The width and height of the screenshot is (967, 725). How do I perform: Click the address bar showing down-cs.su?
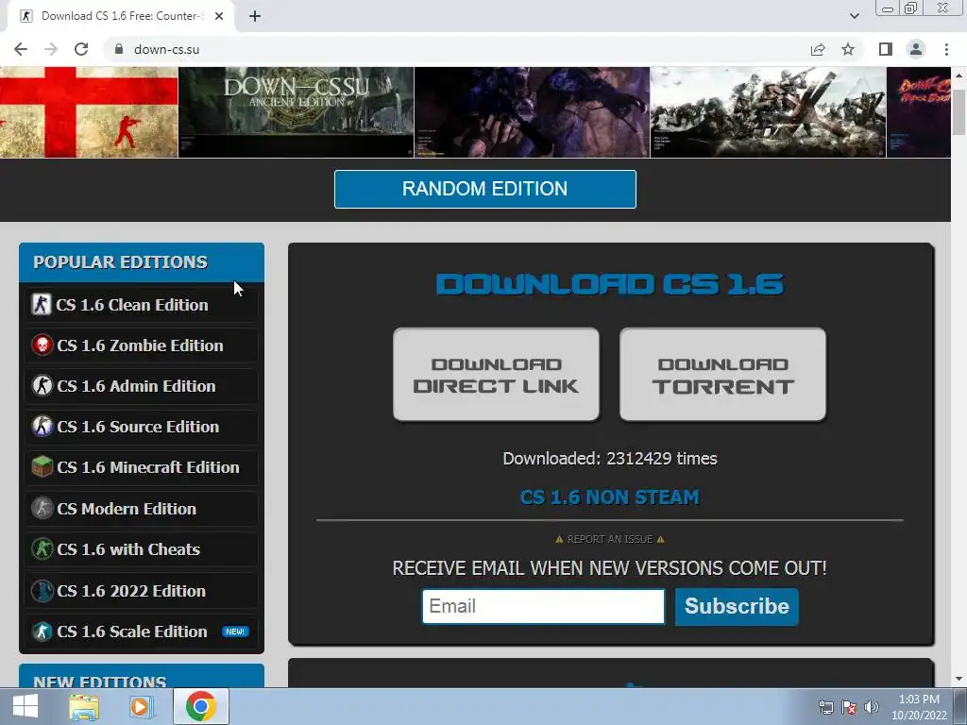coord(456,49)
